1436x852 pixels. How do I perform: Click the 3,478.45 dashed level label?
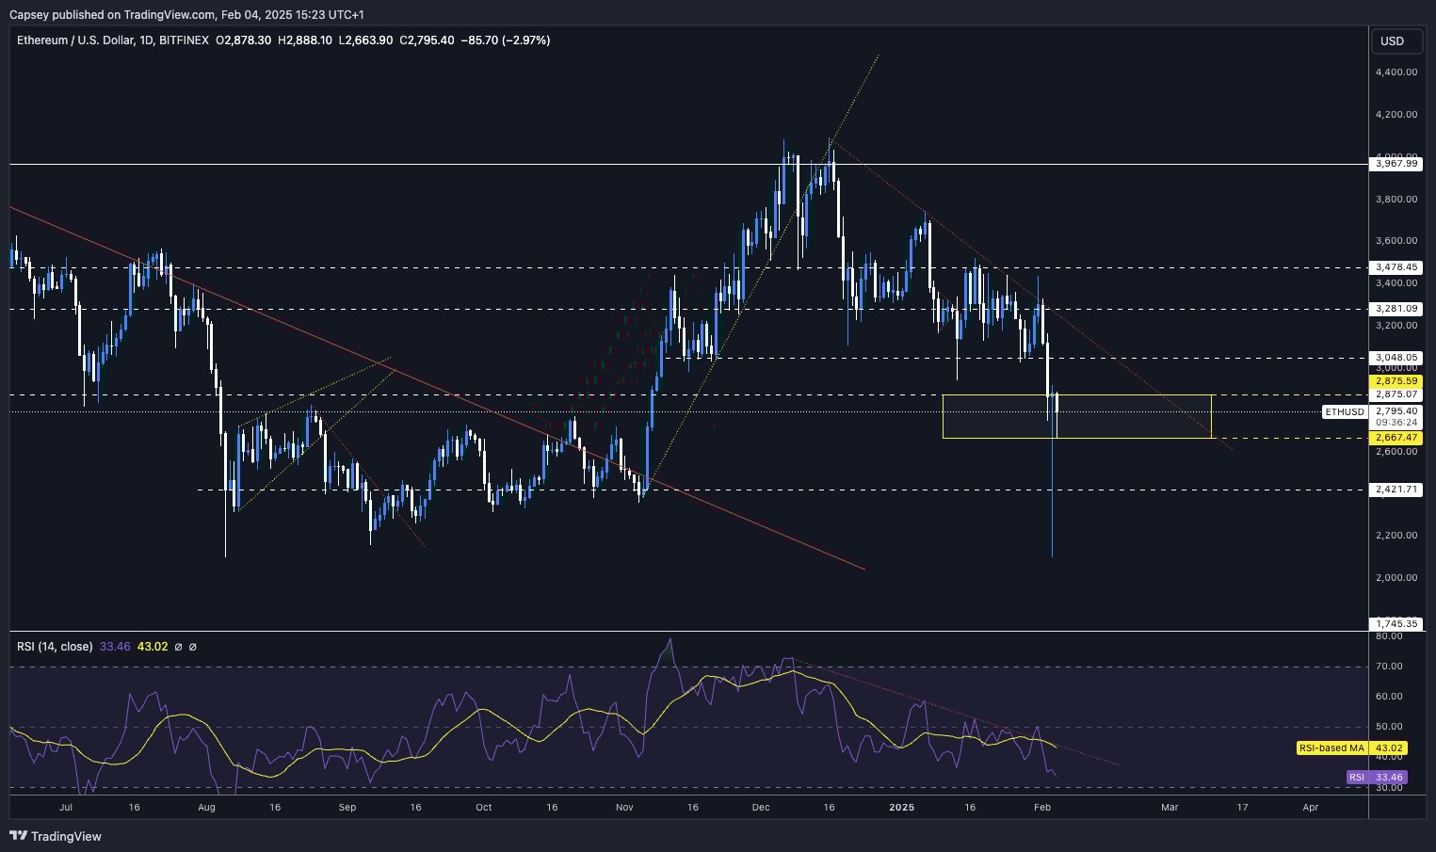(1397, 267)
